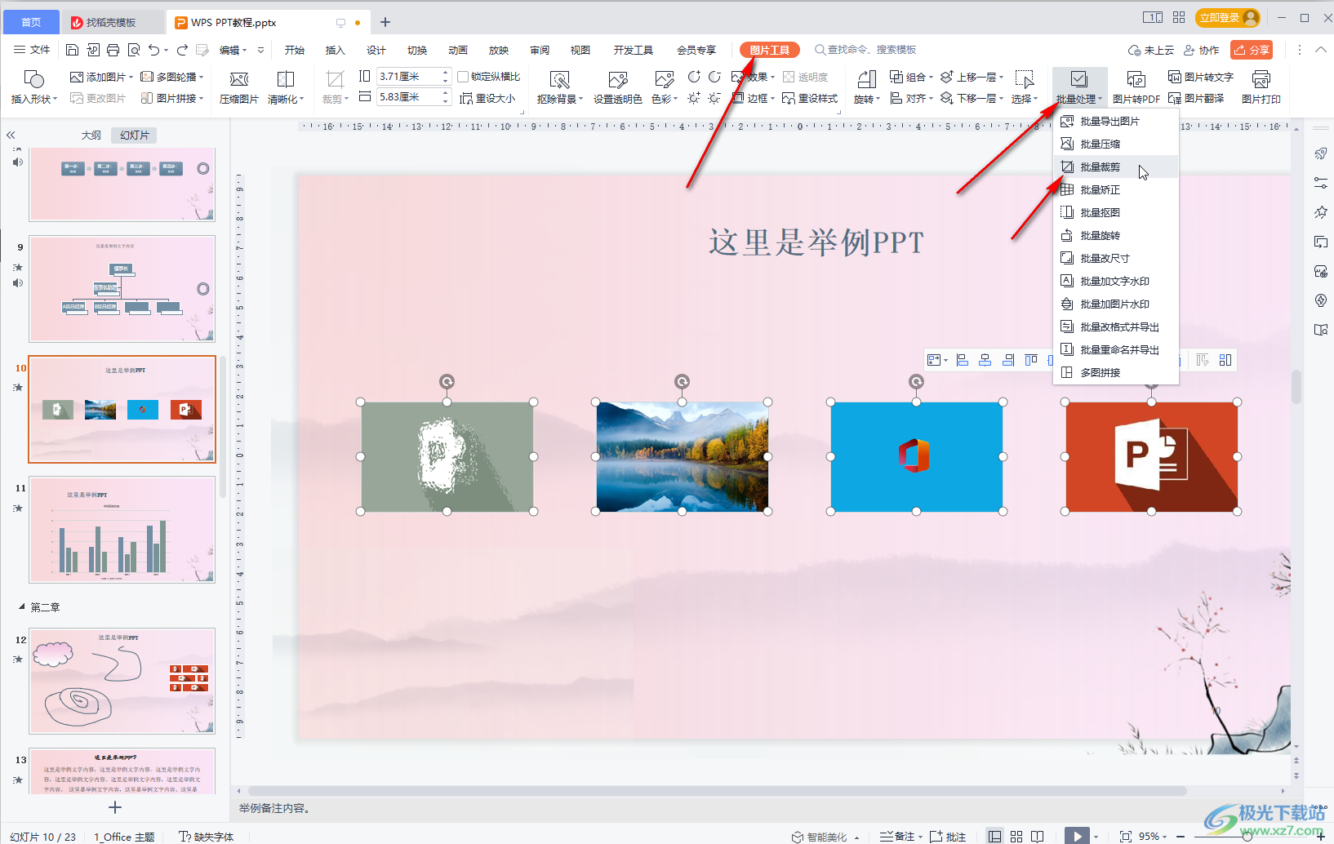Switch to slide sorter grid view

1016,836
